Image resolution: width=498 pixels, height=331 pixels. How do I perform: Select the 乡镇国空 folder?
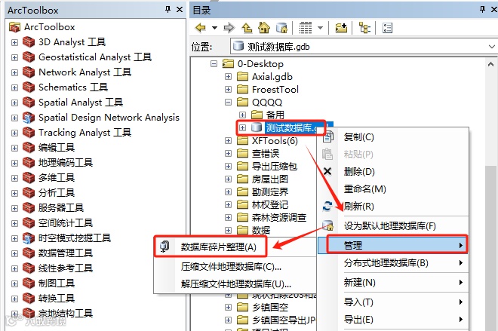[270, 307]
